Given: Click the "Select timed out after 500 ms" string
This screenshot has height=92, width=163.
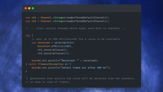Looking at the screenshot, I should [x=84, y=67].
